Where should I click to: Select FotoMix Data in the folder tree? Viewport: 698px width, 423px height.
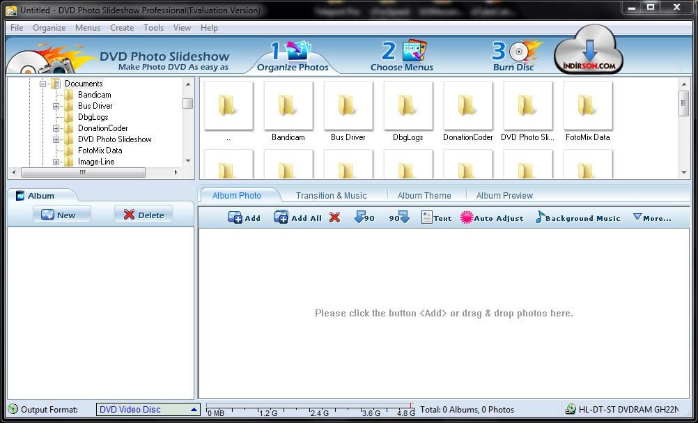pos(100,151)
